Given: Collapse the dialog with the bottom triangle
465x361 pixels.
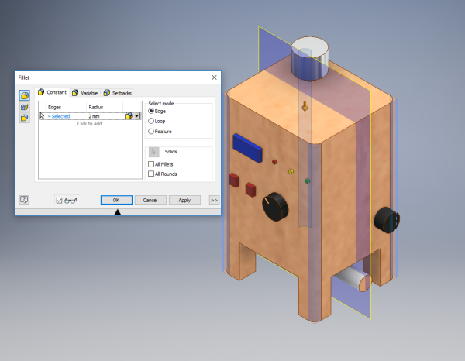Looking at the screenshot, I should coord(118,212).
